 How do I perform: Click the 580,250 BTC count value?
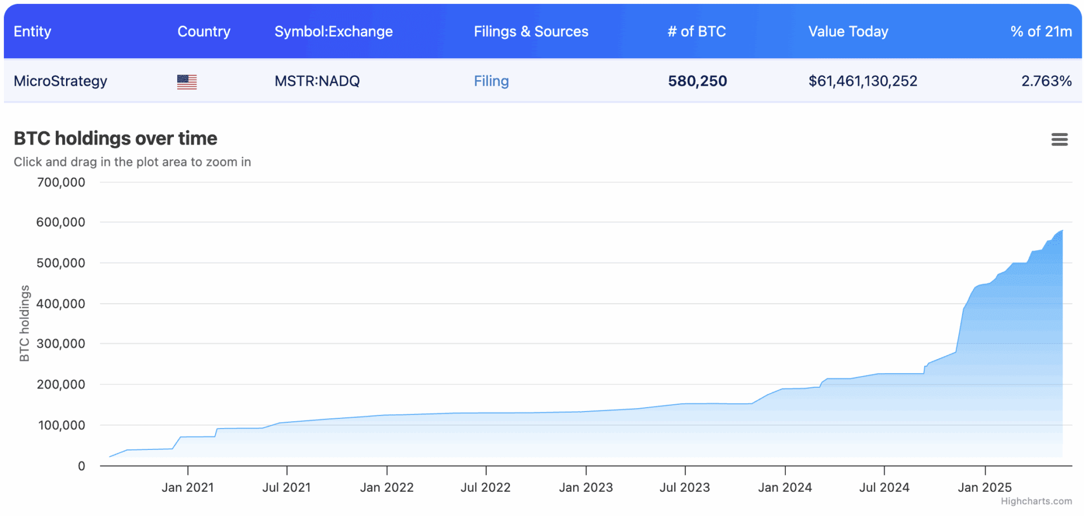(x=697, y=81)
